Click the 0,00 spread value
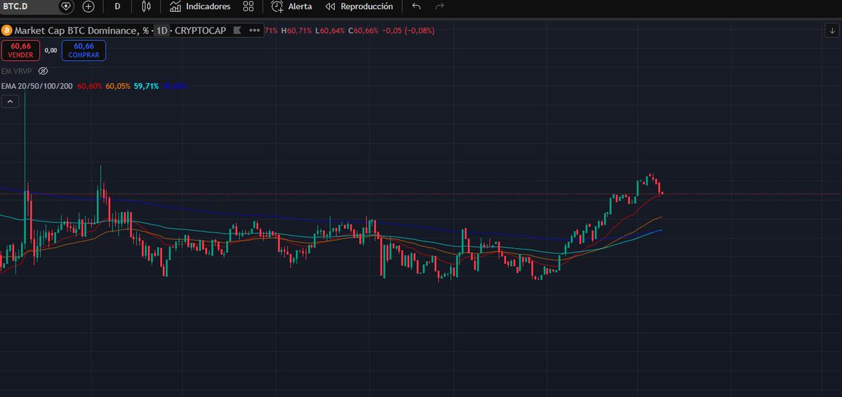The image size is (842, 397). (x=51, y=51)
